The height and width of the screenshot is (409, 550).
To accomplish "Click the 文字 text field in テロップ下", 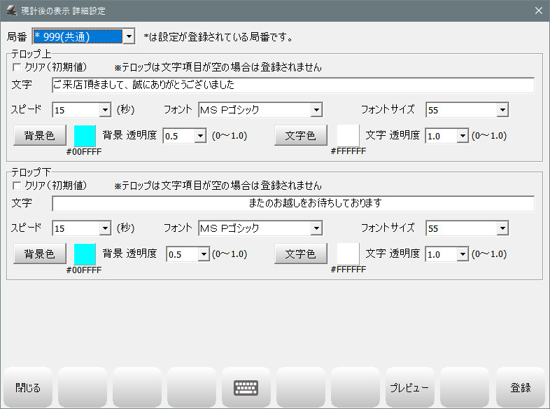I will point(292,204).
